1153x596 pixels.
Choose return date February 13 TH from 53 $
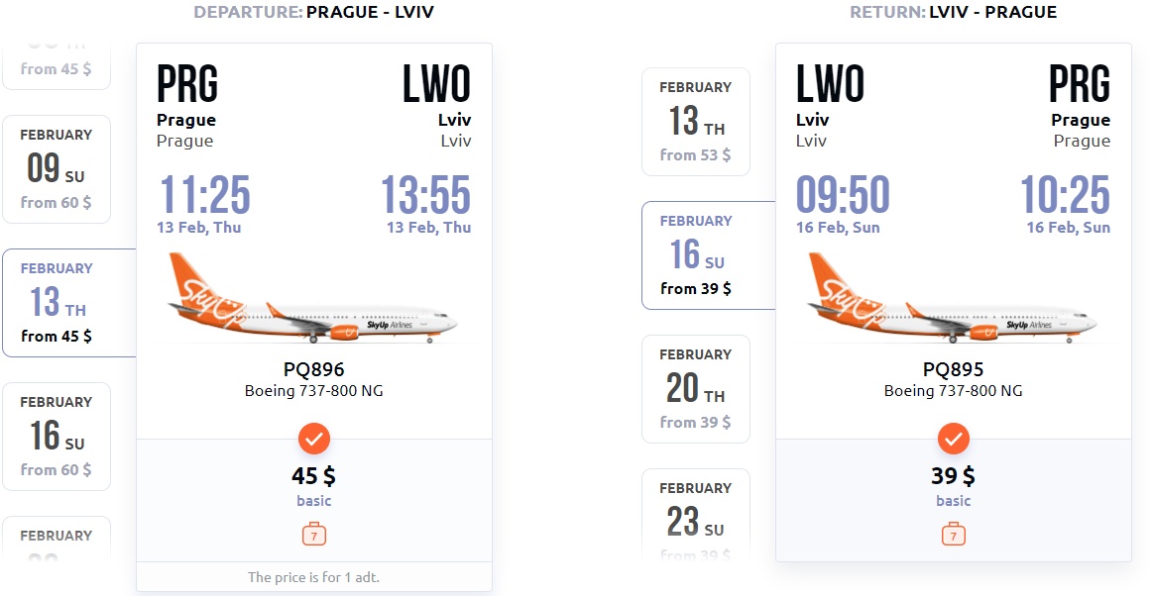click(x=696, y=122)
